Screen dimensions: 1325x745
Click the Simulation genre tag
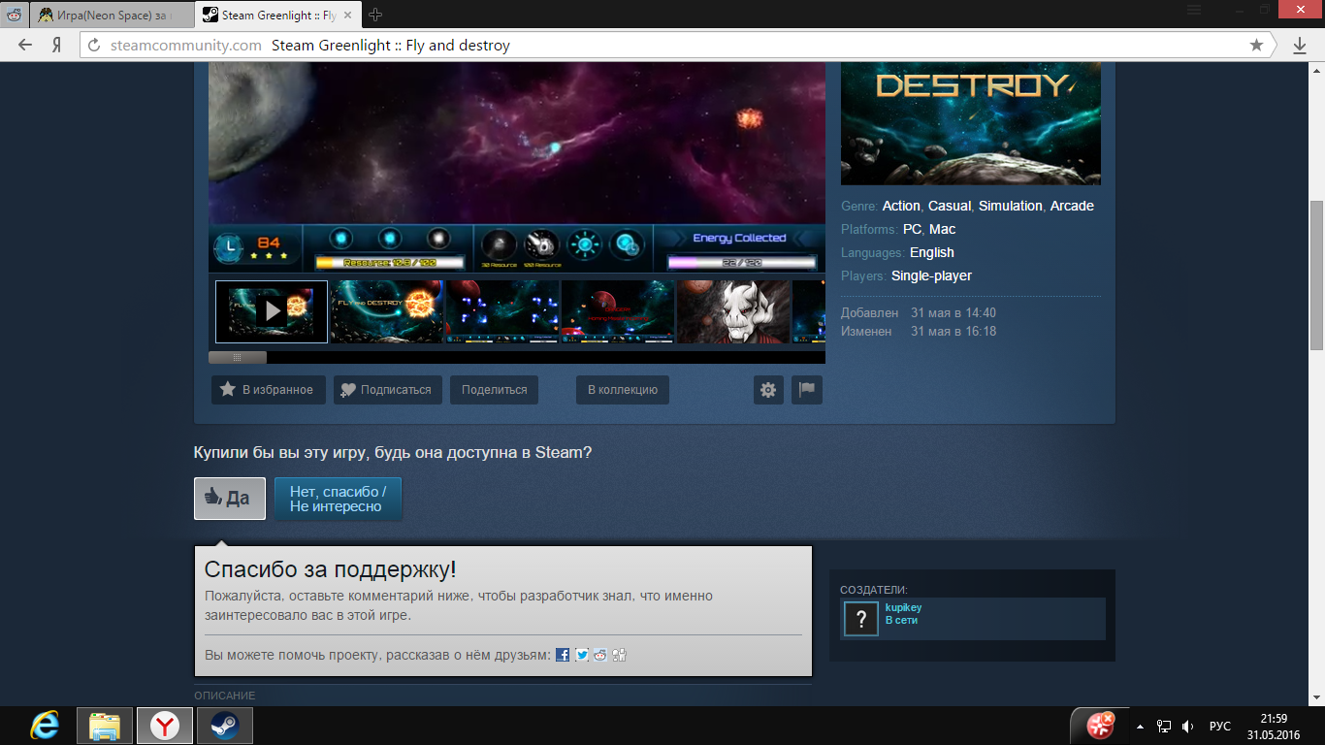[x=1011, y=206]
